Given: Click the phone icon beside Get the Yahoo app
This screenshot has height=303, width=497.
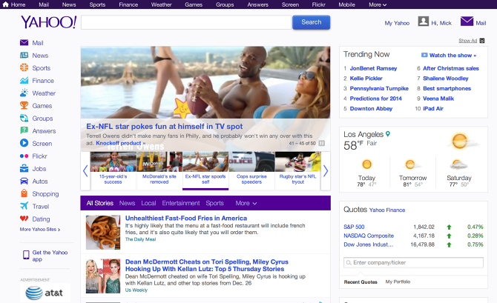Looking at the screenshot, I should pyautogui.click(x=26, y=255).
